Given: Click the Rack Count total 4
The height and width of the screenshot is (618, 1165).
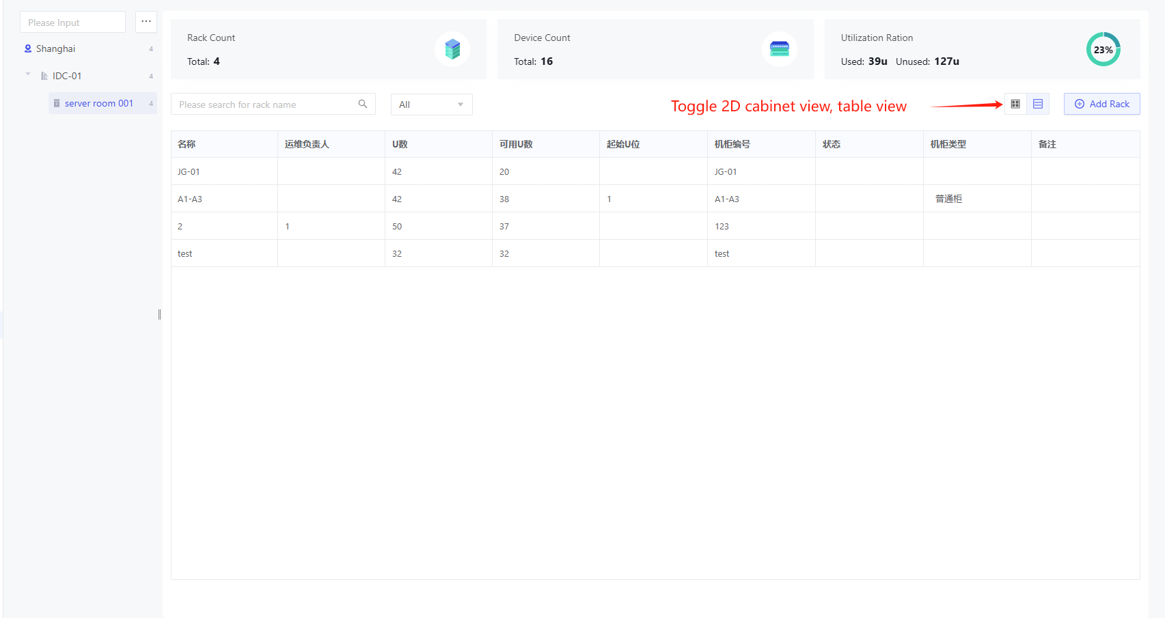Looking at the screenshot, I should (217, 61).
